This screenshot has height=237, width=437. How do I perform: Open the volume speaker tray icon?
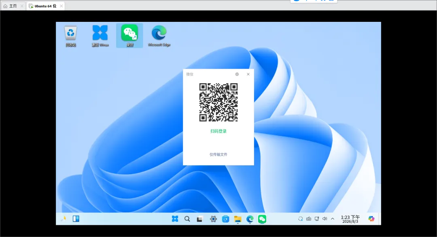click(325, 219)
